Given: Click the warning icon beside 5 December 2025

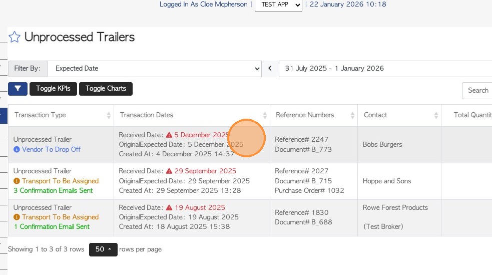Looking at the screenshot, I should 169,135.
